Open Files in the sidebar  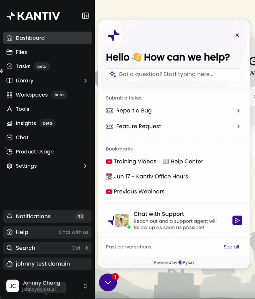pyautogui.click(x=47, y=52)
